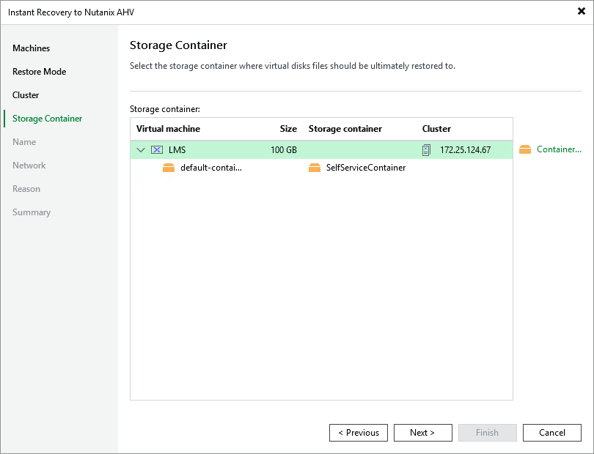Switch to the Cluster step
The image size is (594, 454).
click(26, 95)
